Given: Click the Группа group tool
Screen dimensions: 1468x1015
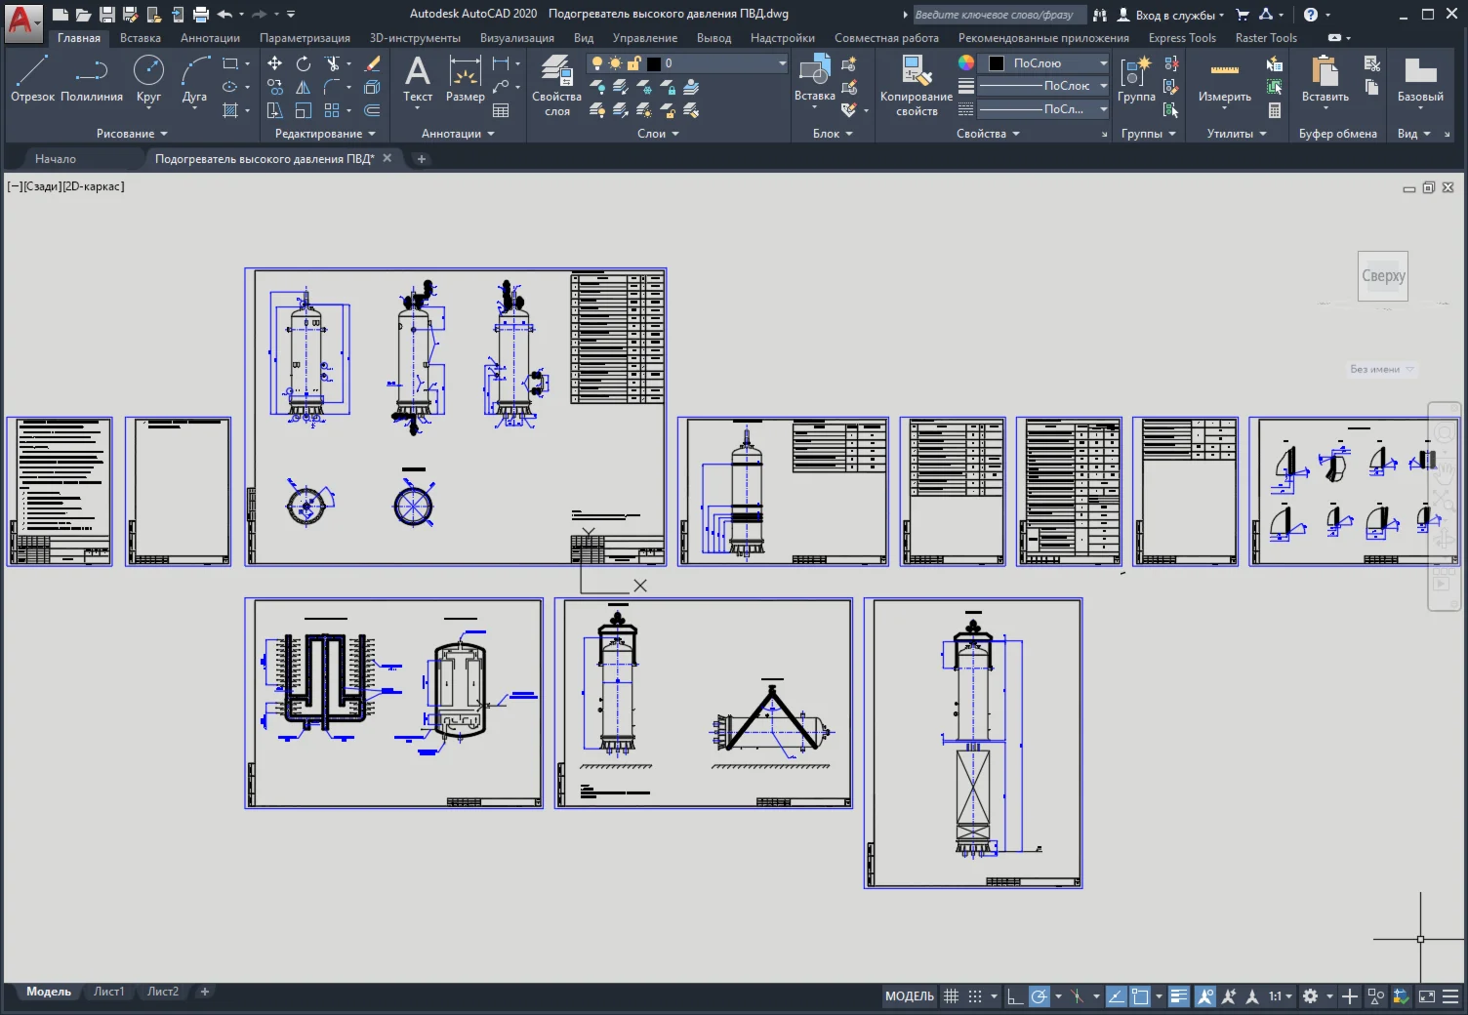Looking at the screenshot, I should pyautogui.click(x=1136, y=78).
